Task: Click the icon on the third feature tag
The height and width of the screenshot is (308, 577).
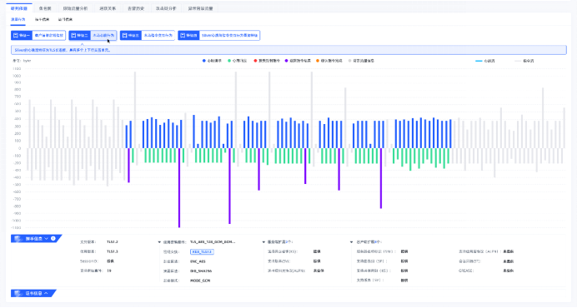Action: point(125,35)
